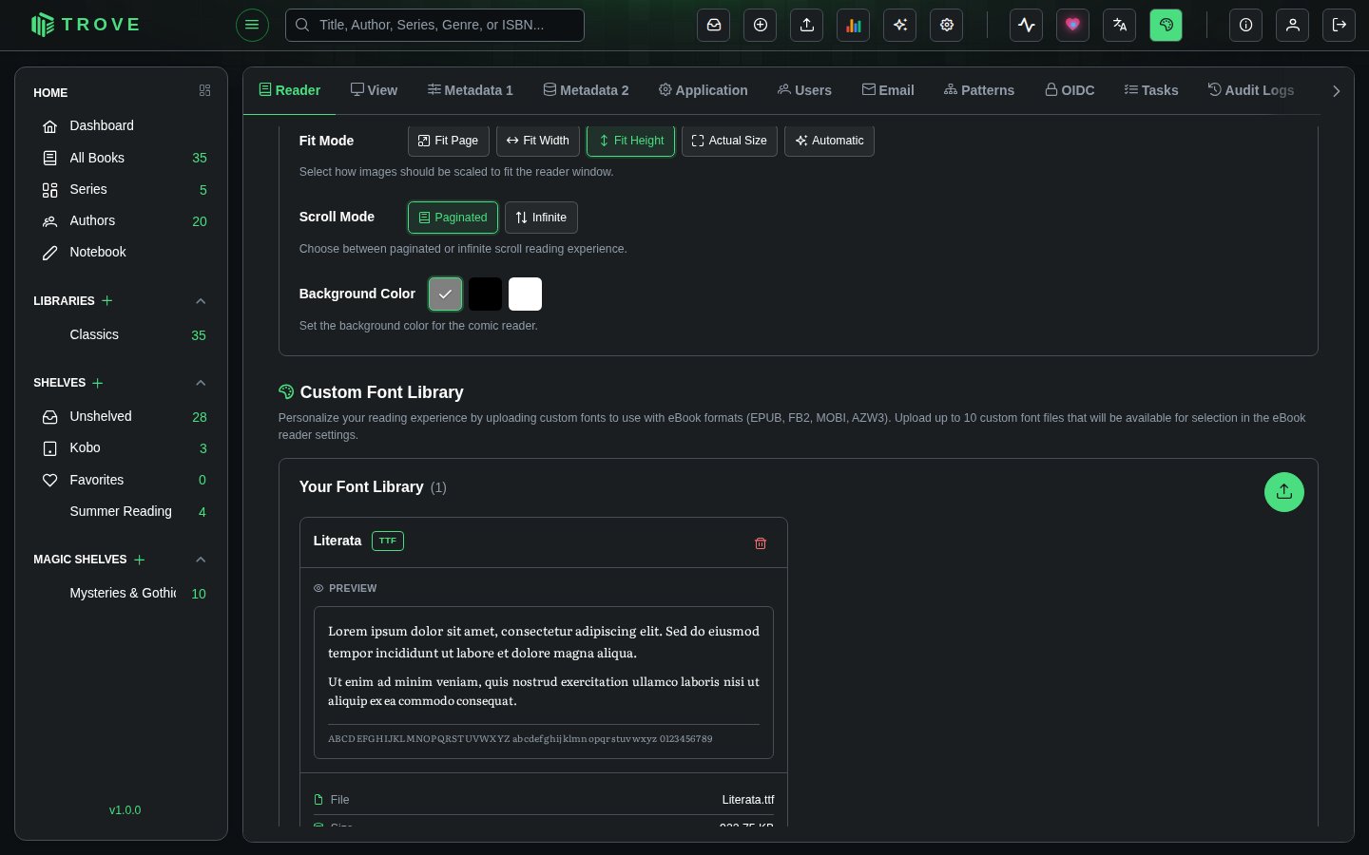Switch to the View tab
This screenshot has width=1369, height=855.
(374, 90)
